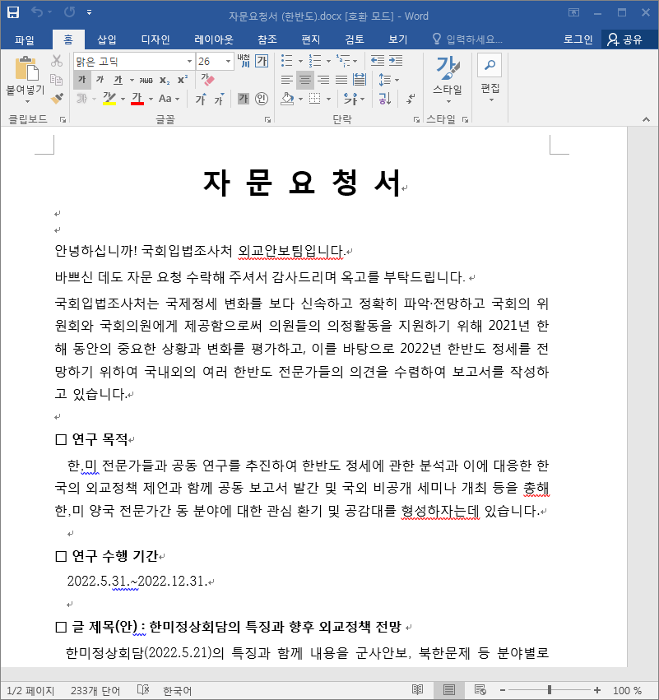Viewport: 659px width, 700px height.
Task: Open the Customize Quick Access Toolbar dropdown
Action: tap(90, 12)
